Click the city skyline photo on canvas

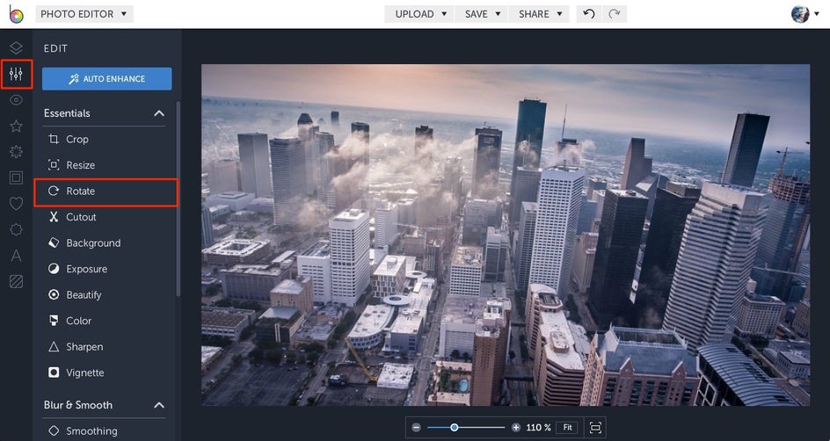click(x=506, y=235)
